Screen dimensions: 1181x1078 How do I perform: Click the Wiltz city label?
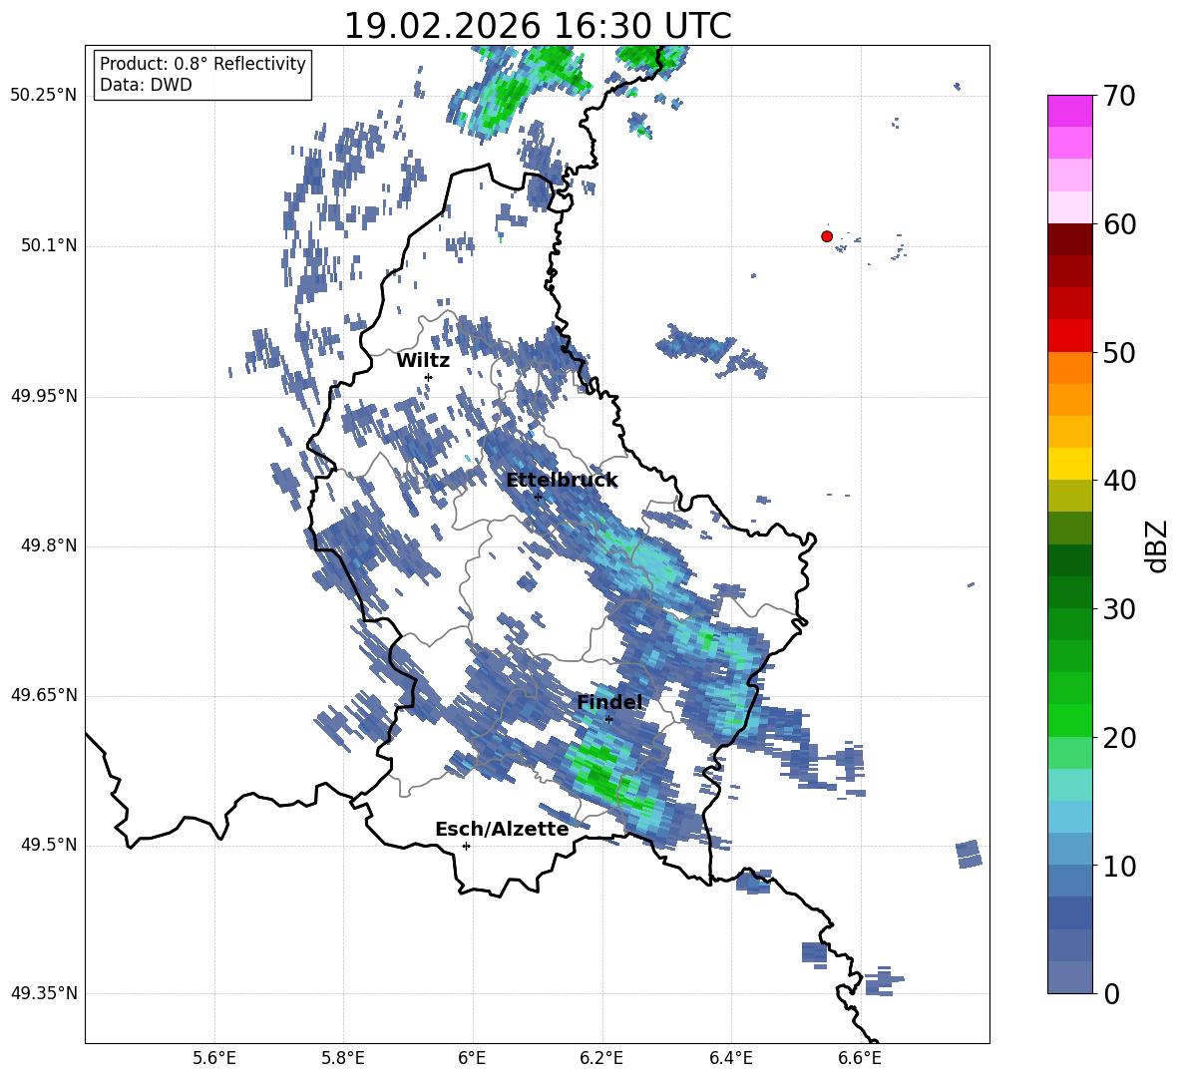[x=423, y=360]
